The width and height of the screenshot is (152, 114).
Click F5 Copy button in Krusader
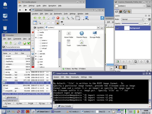42,103
